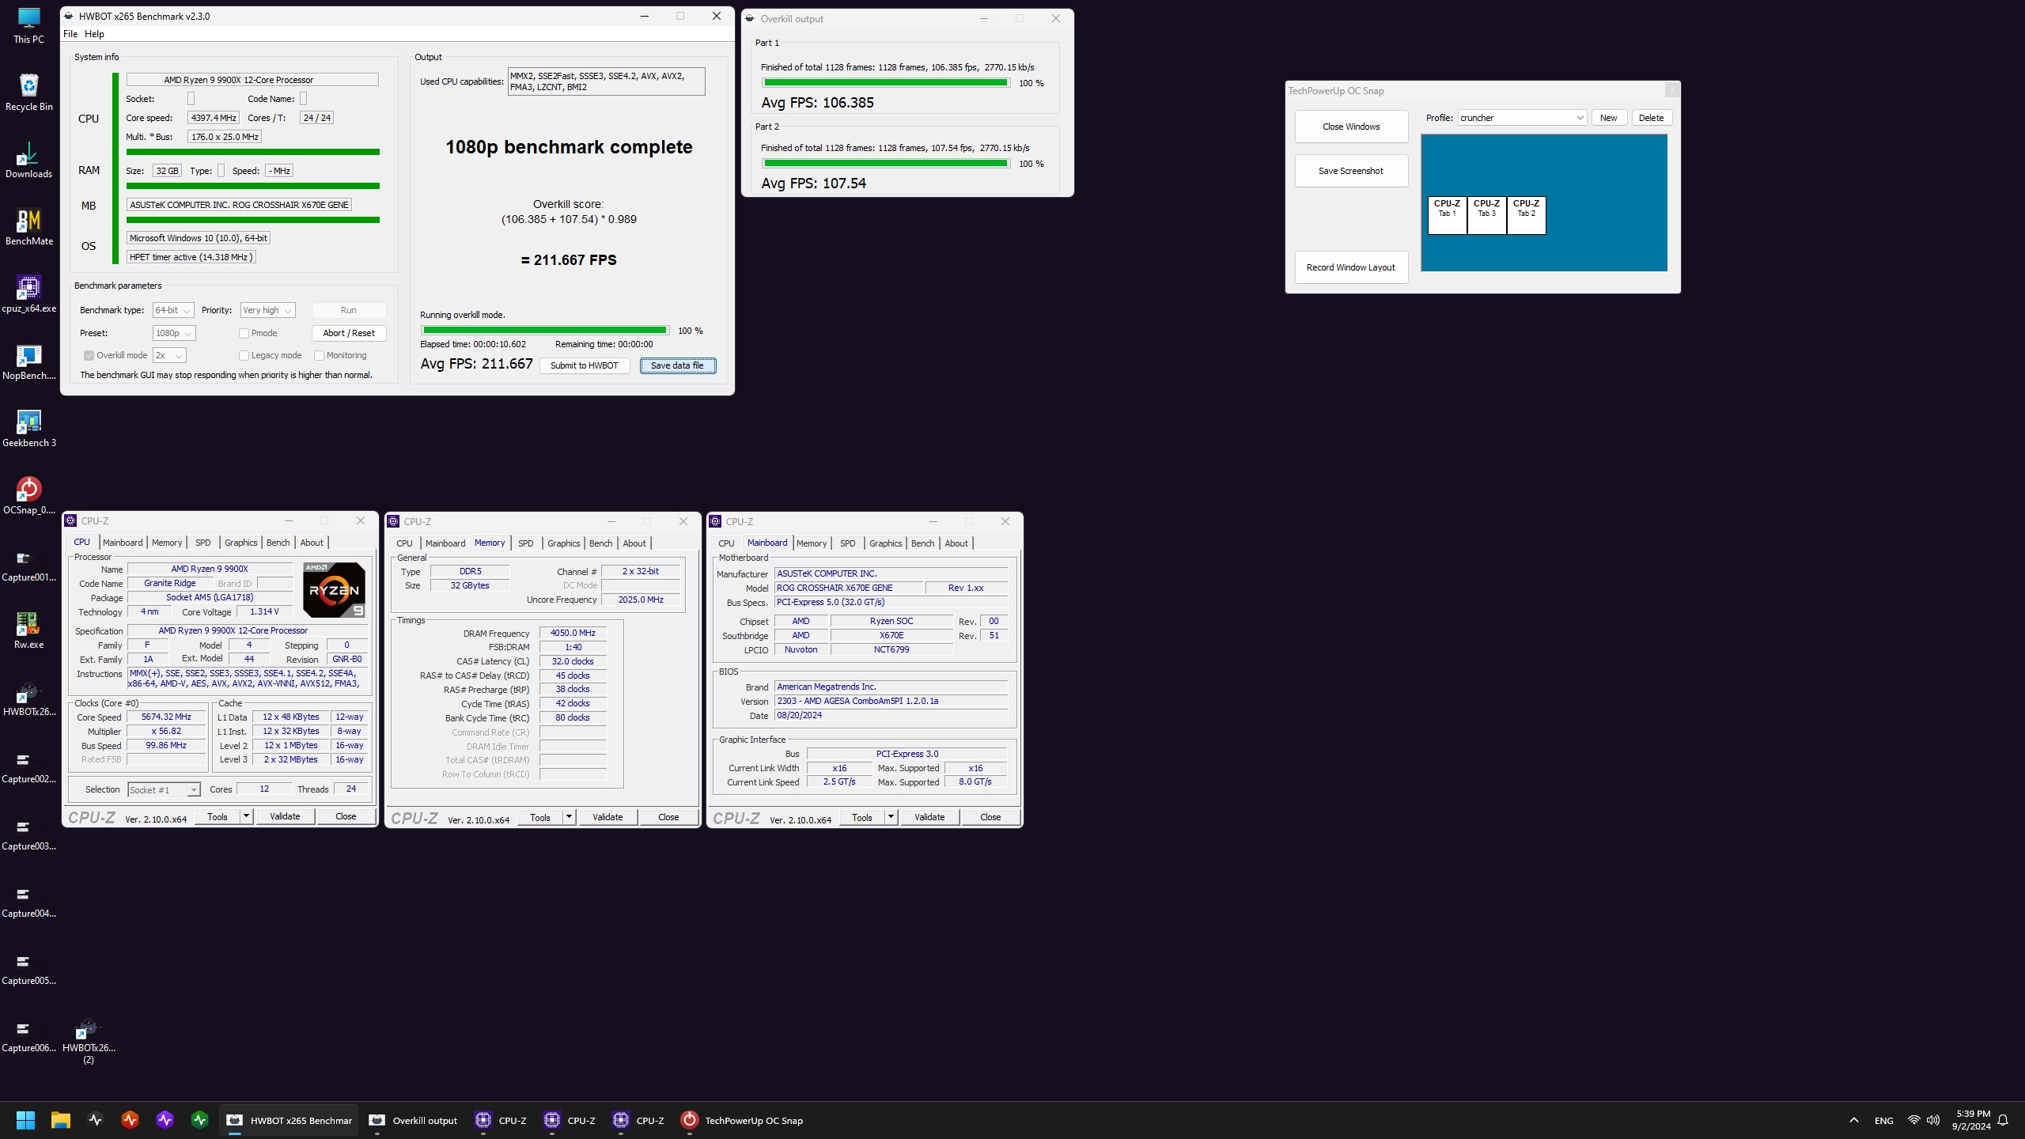This screenshot has width=2025, height=1139.
Task: Click the purple monitoring app taskbar icon
Action: [x=165, y=1120]
